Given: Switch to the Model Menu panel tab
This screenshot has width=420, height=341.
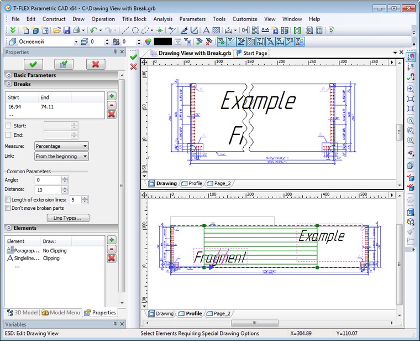Looking at the screenshot, I should [61, 312].
